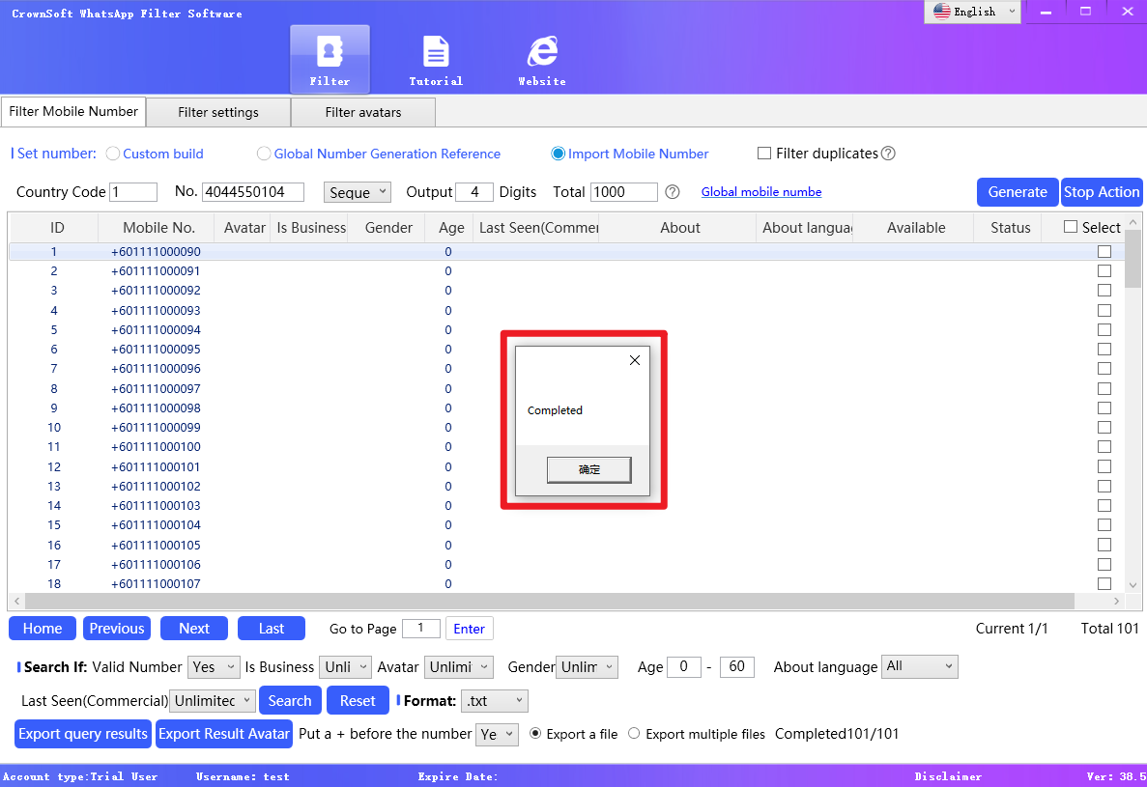This screenshot has width=1147, height=787.
Task: Click Enter to go to page
Action: click(469, 629)
